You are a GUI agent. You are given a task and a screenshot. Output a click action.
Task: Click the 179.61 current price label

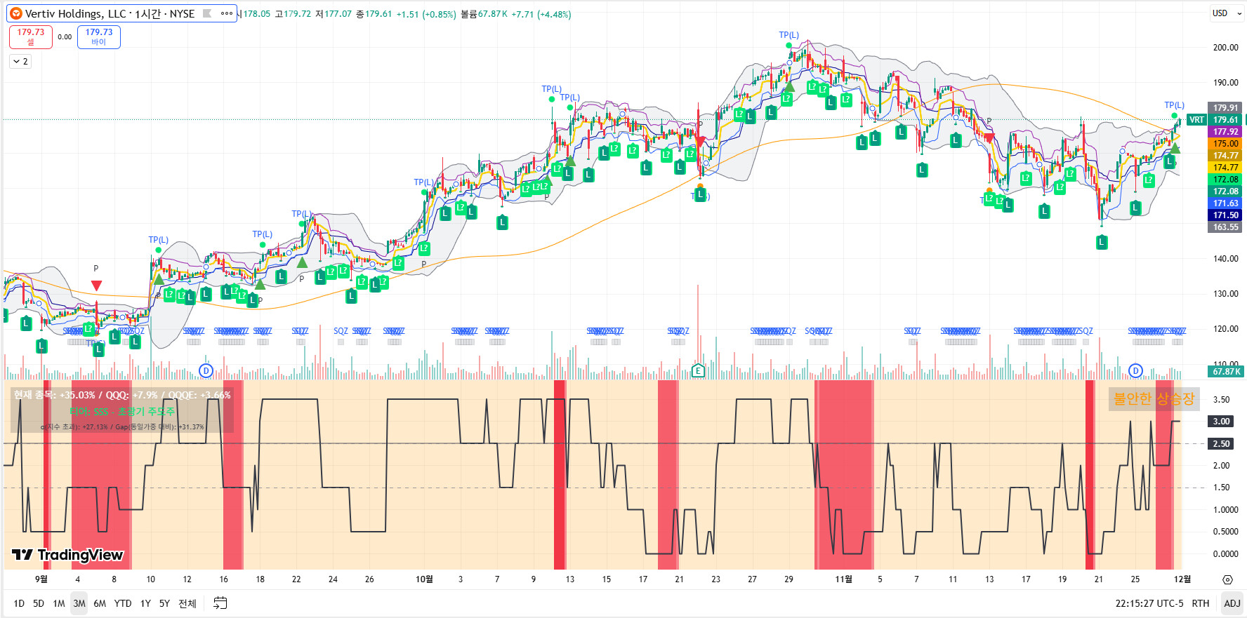tap(1226, 120)
